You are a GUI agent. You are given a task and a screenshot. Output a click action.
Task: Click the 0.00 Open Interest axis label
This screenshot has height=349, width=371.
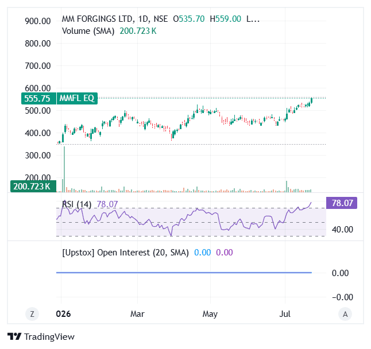coord(340,273)
